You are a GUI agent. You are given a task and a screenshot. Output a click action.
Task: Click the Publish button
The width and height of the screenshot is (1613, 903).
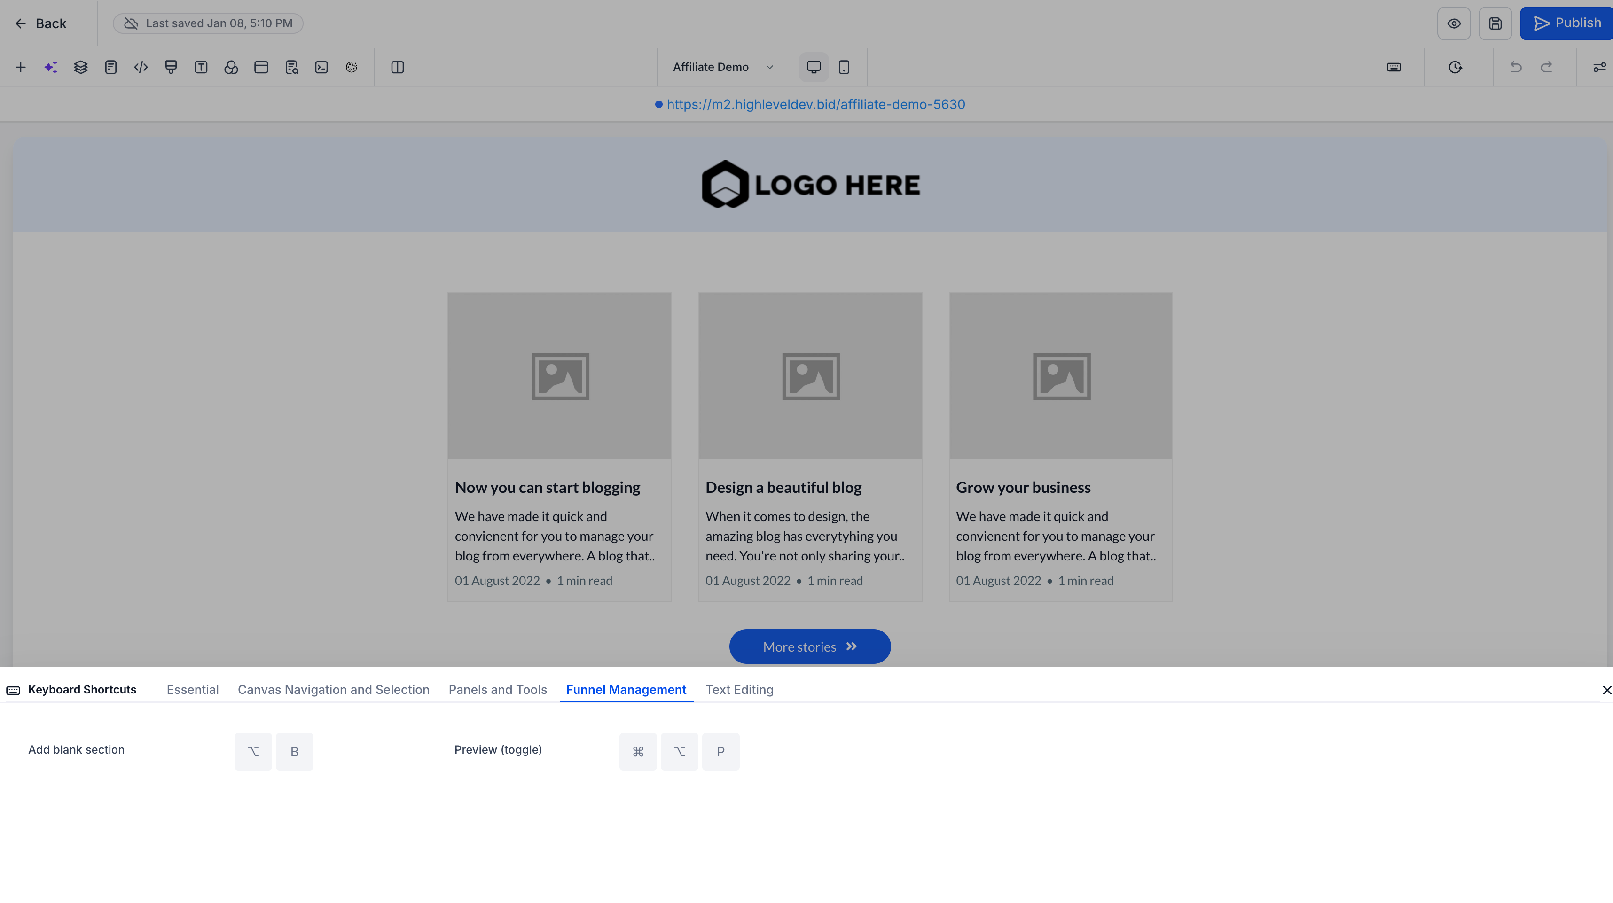point(1566,24)
